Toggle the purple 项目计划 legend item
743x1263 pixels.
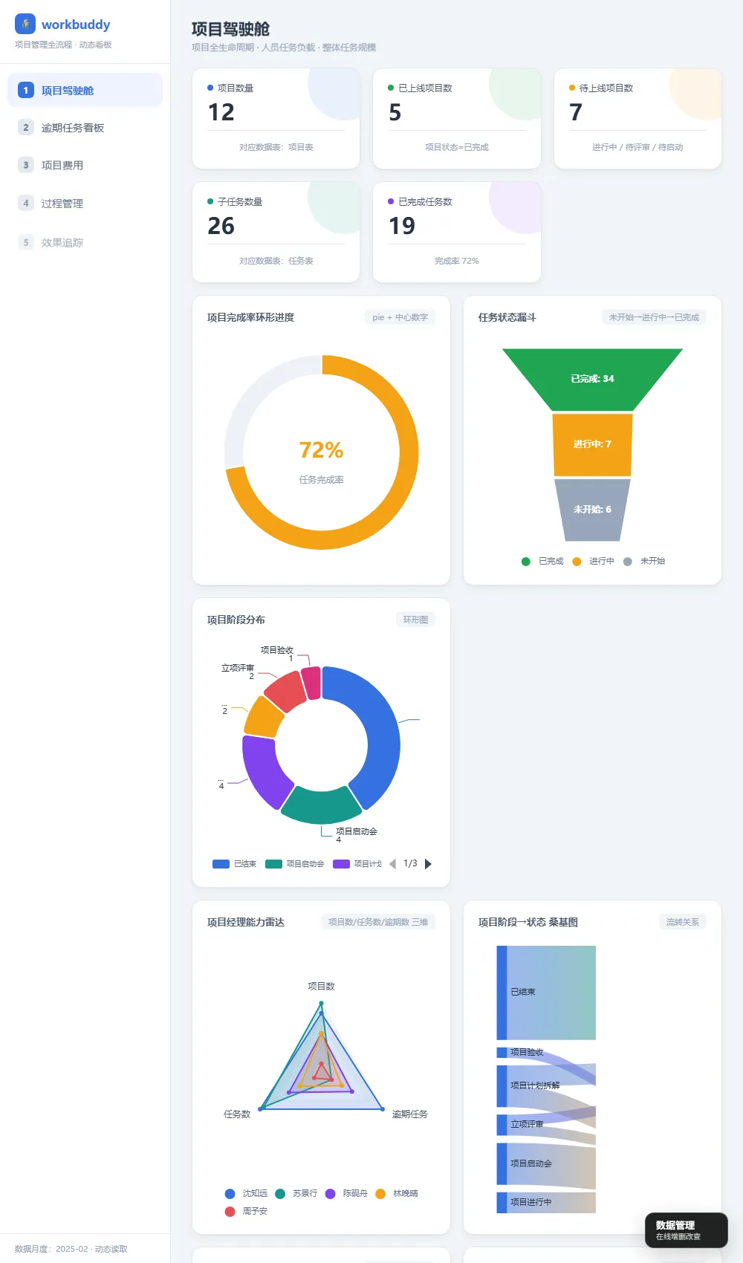357,864
